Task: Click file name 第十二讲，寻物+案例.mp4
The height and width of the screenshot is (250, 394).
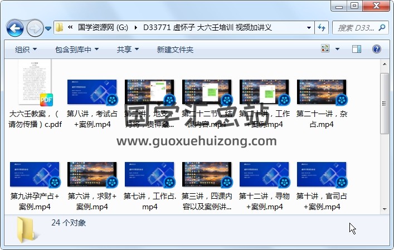Action: tap(264, 202)
